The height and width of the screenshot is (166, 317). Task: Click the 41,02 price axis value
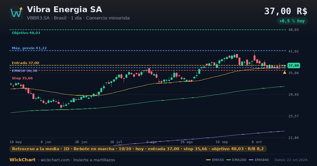(x=293, y=51)
